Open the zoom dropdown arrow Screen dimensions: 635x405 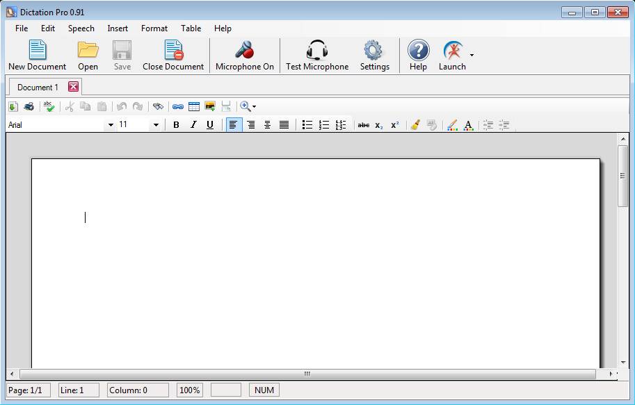pyautogui.click(x=254, y=107)
